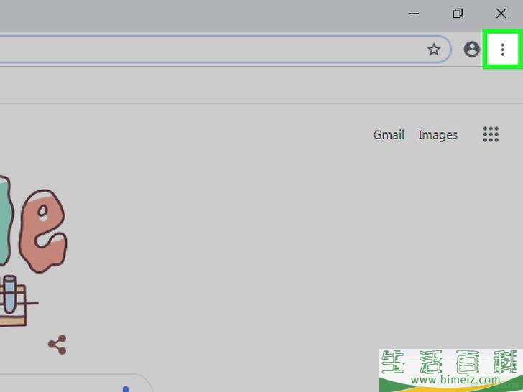This screenshot has height=392, width=523.
Task: Open the Images link
Action: tap(438, 135)
